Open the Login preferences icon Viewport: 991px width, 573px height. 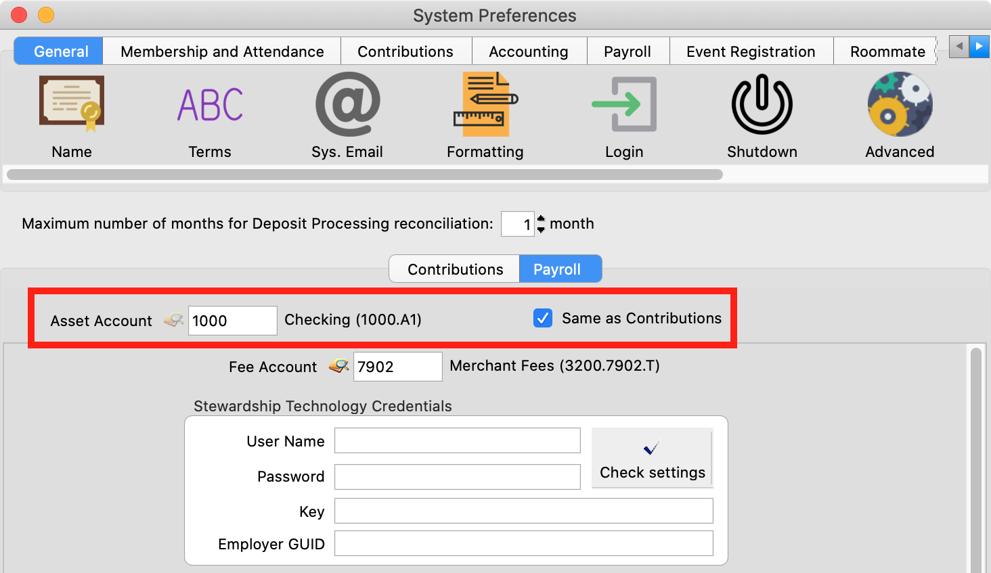pos(623,105)
